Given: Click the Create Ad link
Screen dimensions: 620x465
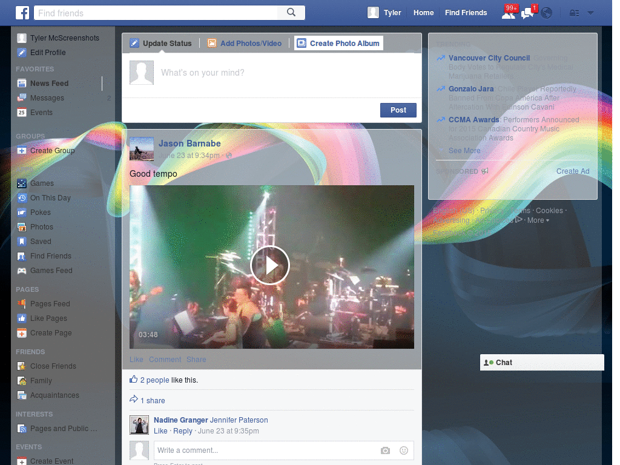Looking at the screenshot, I should point(573,171).
